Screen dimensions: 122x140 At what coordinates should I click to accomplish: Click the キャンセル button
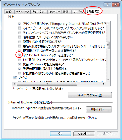point(84,134)
